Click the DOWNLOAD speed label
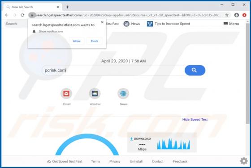This screenshot has height=168, width=251. tap(142, 139)
